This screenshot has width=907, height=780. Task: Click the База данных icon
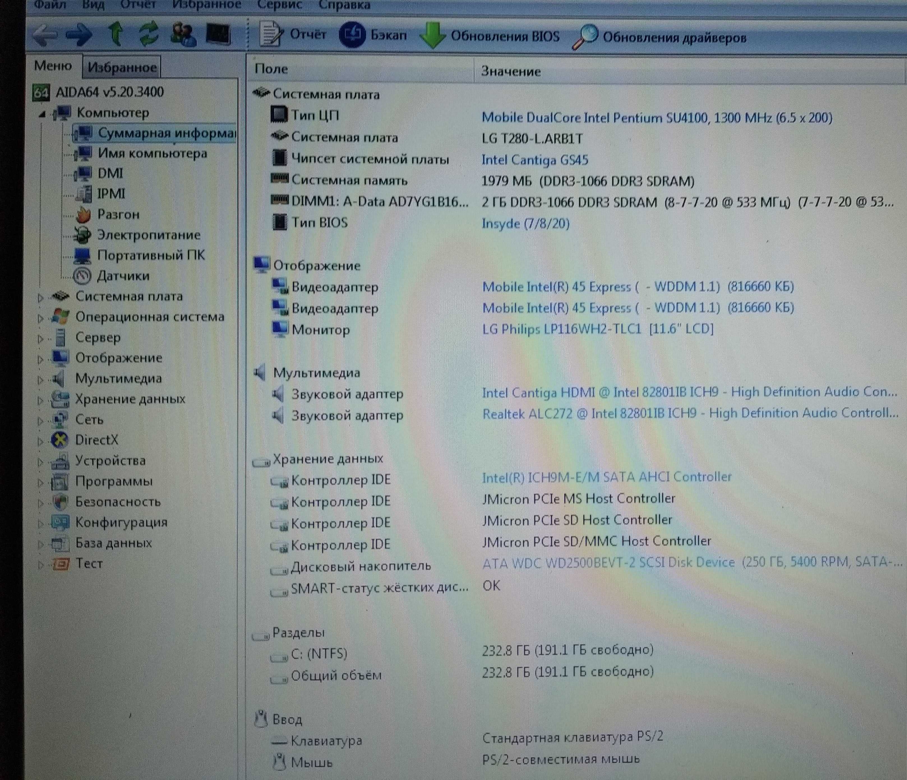[60, 543]
